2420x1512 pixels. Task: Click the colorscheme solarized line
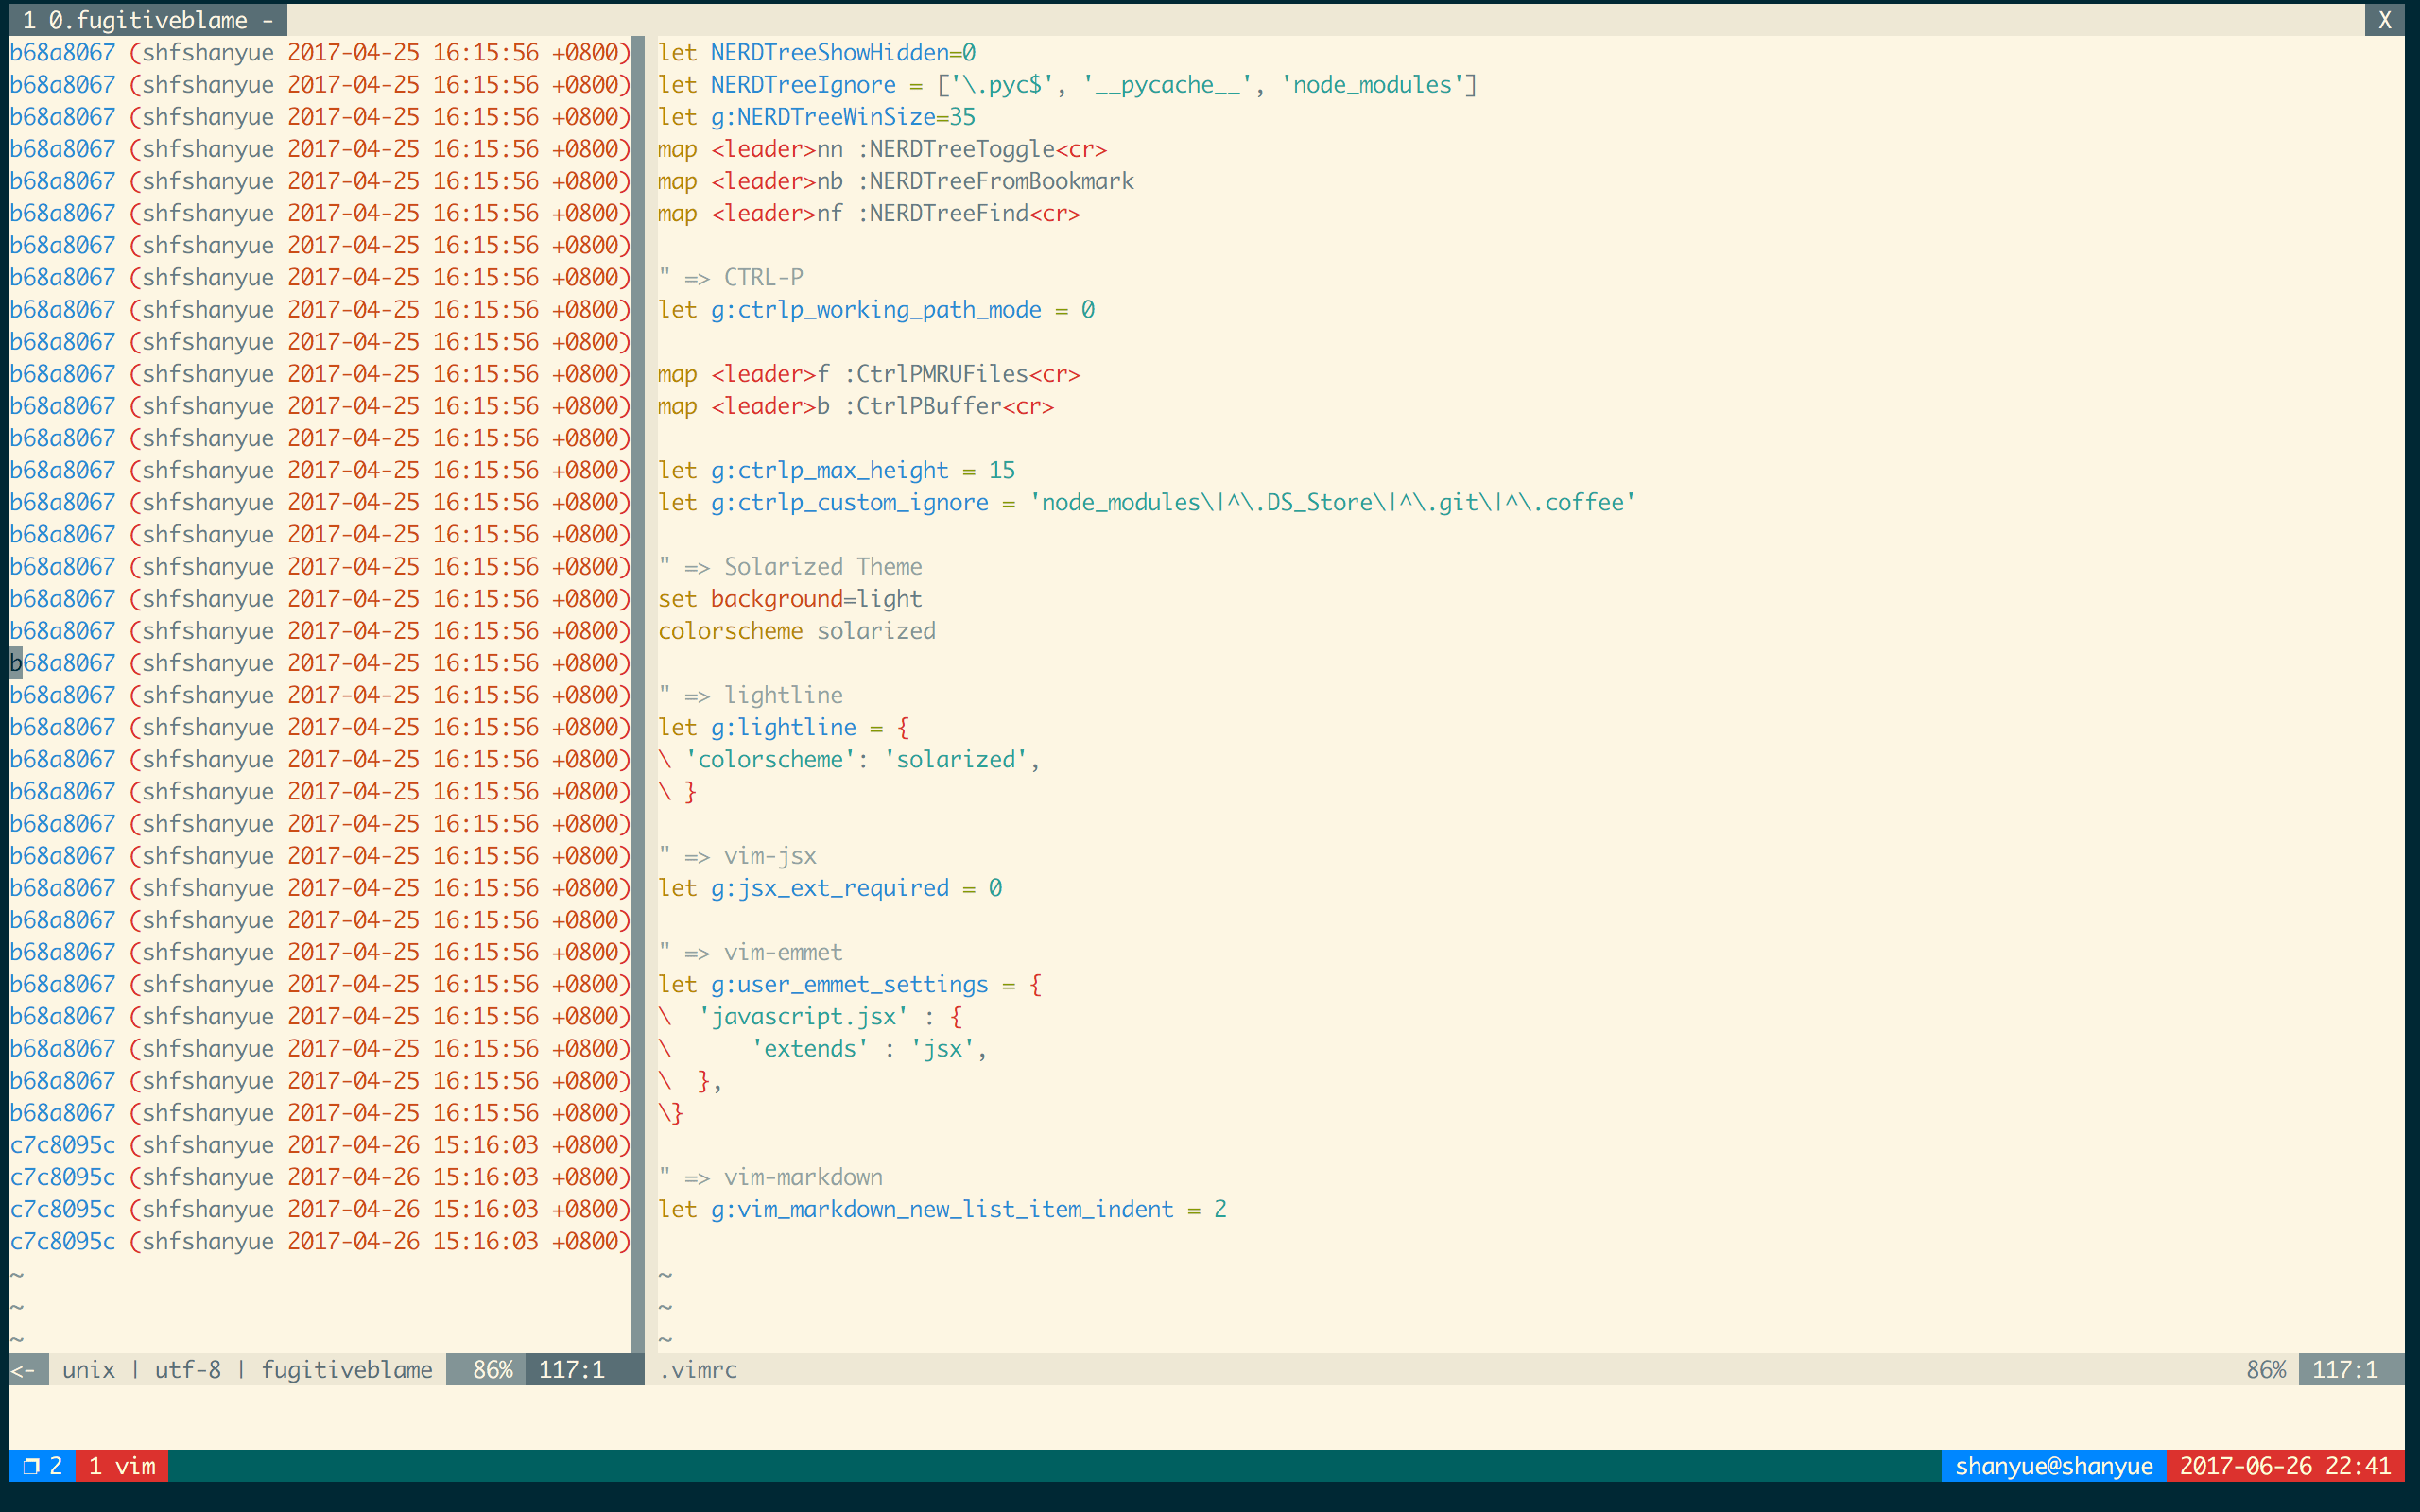pyautogui.click(x=796, y=631)
